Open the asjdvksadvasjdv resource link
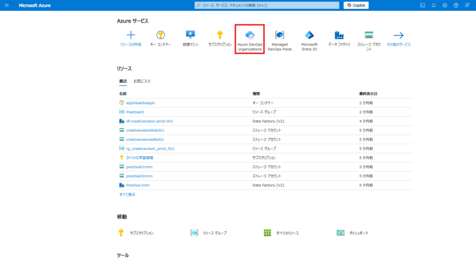This screenshot has height=261, width=476. tap(140, 103)
